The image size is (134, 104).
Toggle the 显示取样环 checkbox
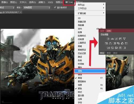coord(55,7)
